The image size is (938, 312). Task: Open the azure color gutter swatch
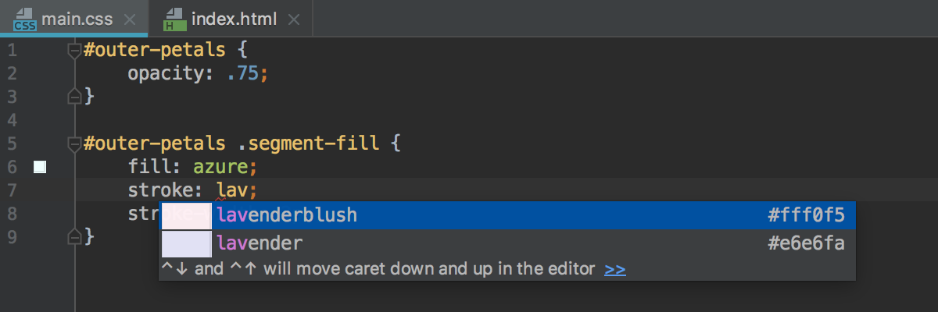click(x=41, y=167)
